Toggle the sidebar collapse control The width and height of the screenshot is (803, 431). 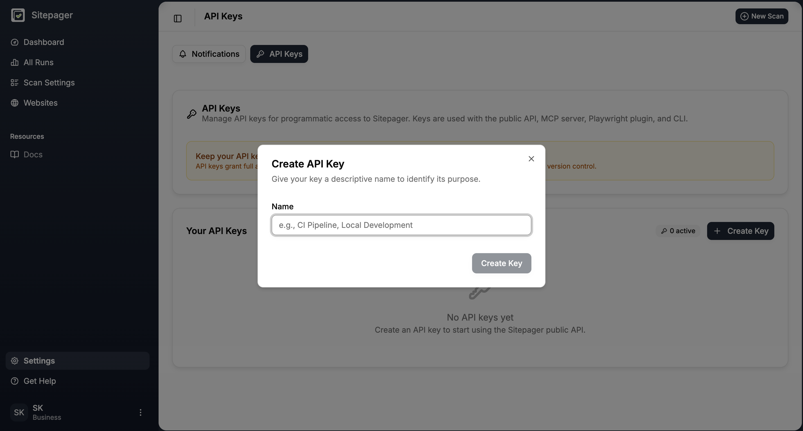coord(177,18)
